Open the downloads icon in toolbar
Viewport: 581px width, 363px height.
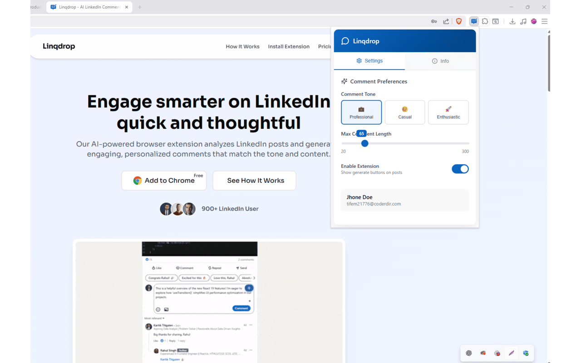tap(512, 21)
